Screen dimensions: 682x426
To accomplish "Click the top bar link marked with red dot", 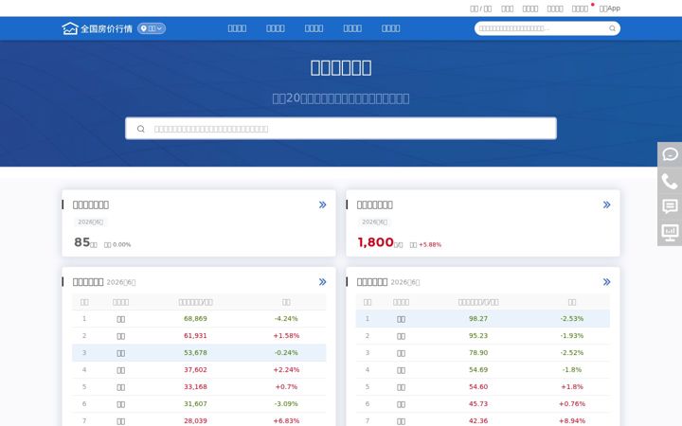I will click(x=580, y=9).
